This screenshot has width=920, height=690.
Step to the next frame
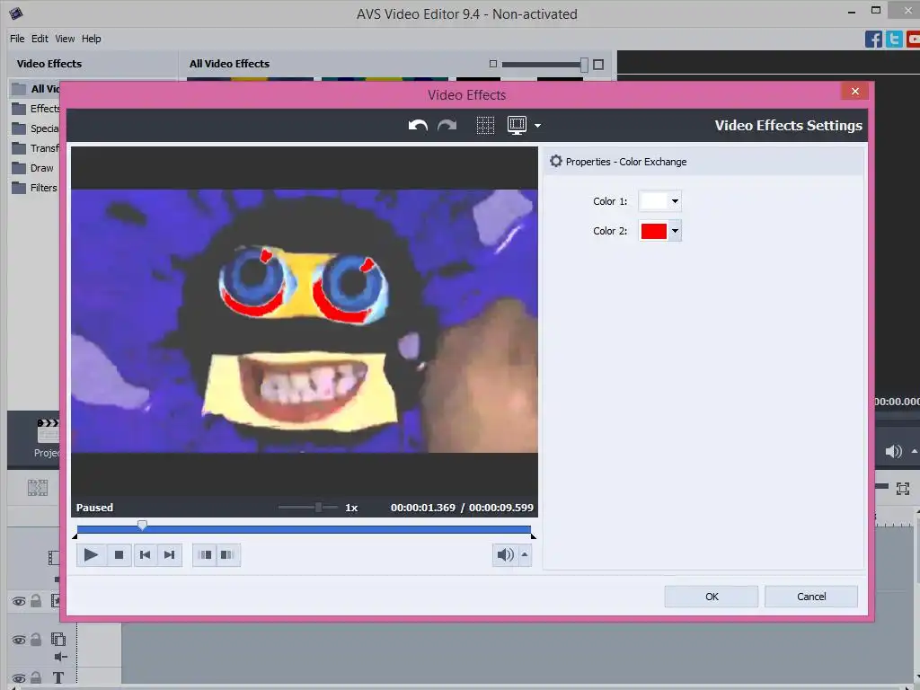pyautogui.click(x=170, y=555)
